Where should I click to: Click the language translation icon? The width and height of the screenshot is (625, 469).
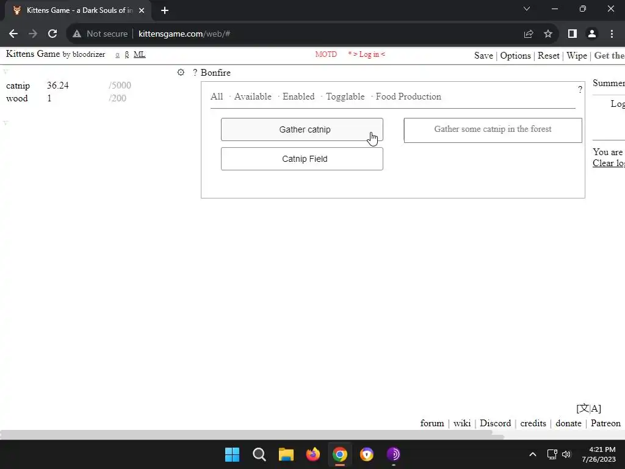click(589, 409)
